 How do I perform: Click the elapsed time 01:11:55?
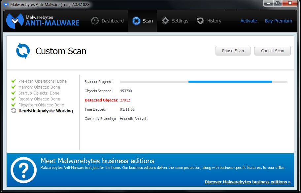(x=127, y=109)
